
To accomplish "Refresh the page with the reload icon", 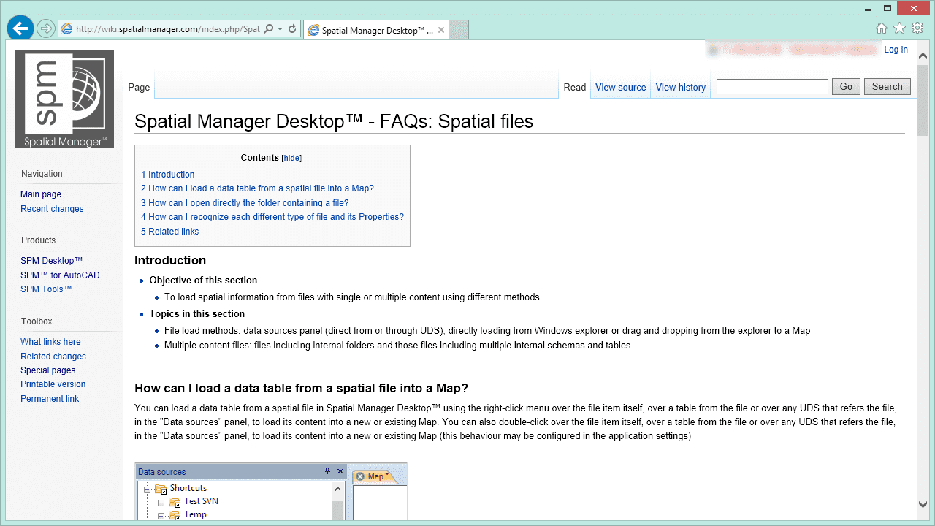I will (x=292, y=29).
